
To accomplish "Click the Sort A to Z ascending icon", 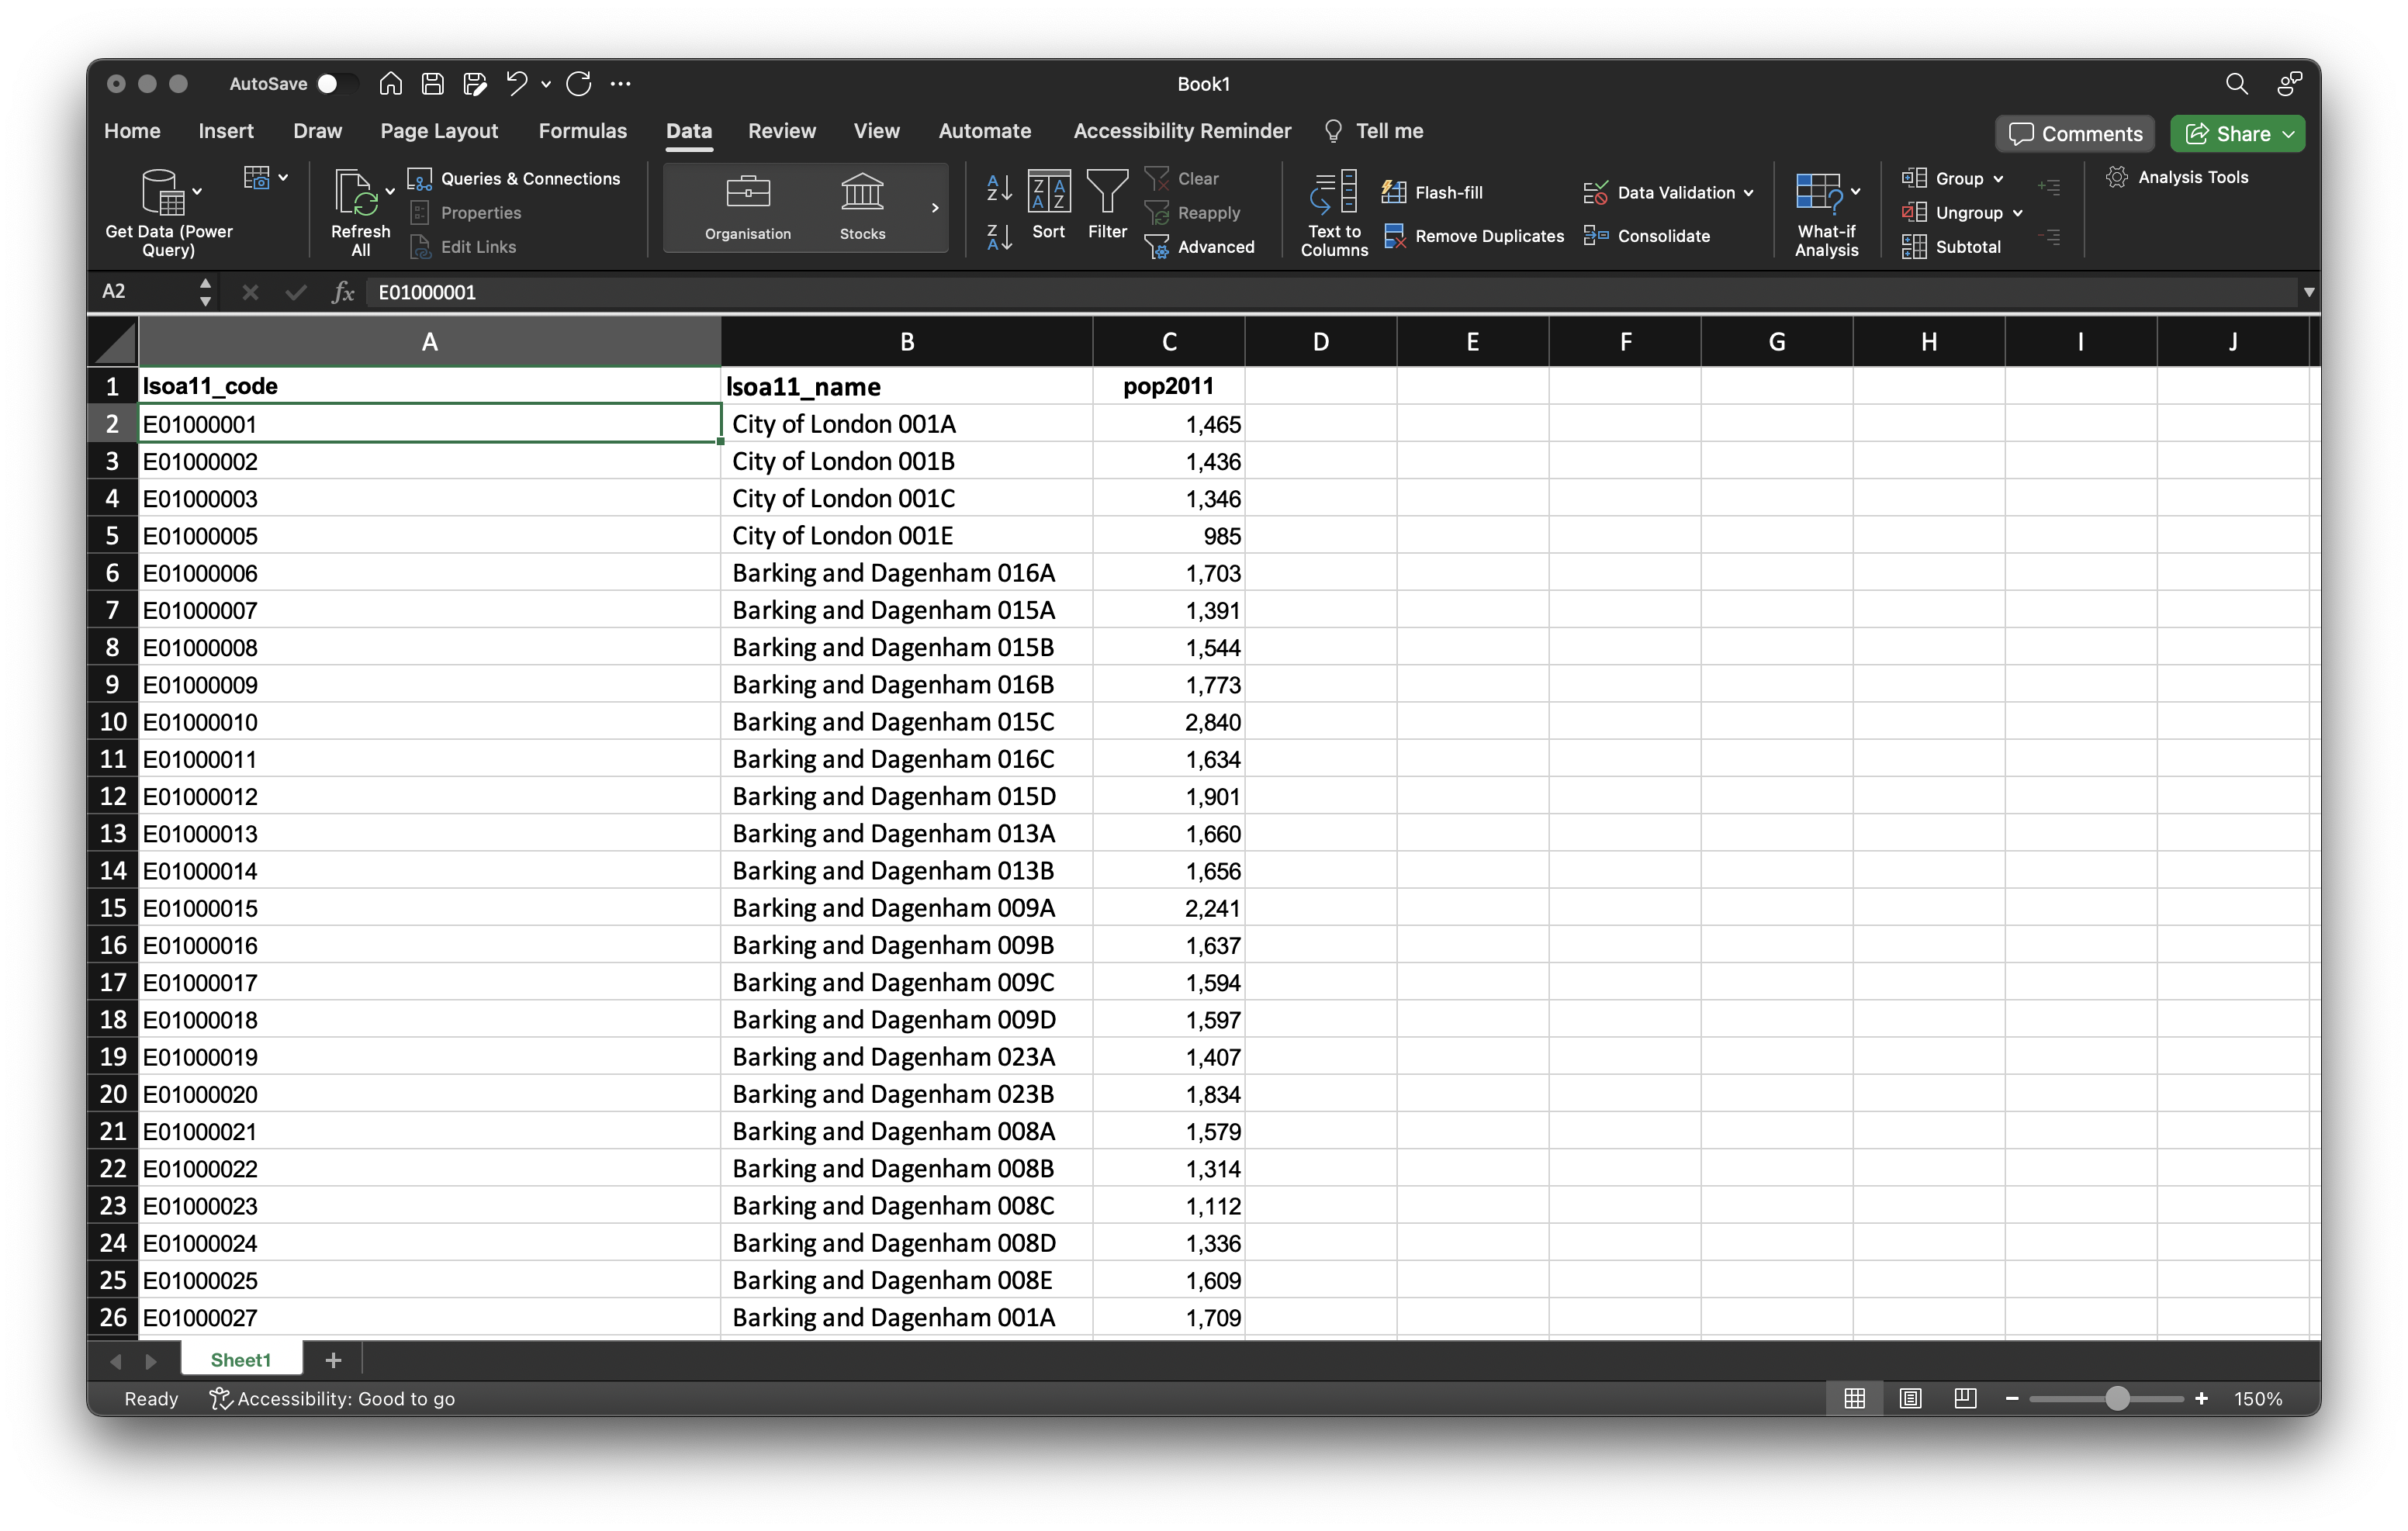I will [x=999, y=187].
